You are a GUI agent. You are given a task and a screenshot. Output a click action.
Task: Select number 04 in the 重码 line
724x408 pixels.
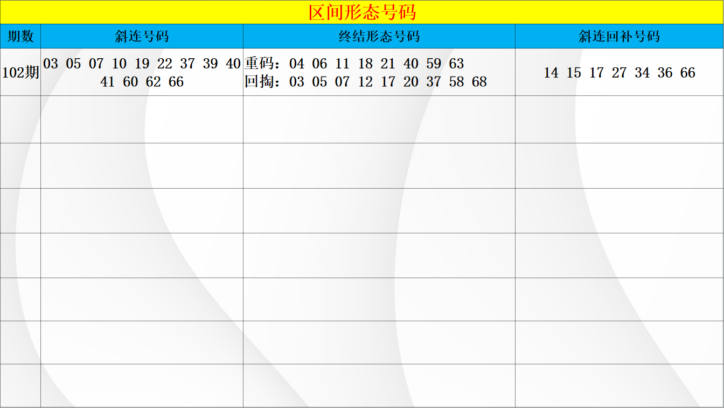tap(297, 64)
